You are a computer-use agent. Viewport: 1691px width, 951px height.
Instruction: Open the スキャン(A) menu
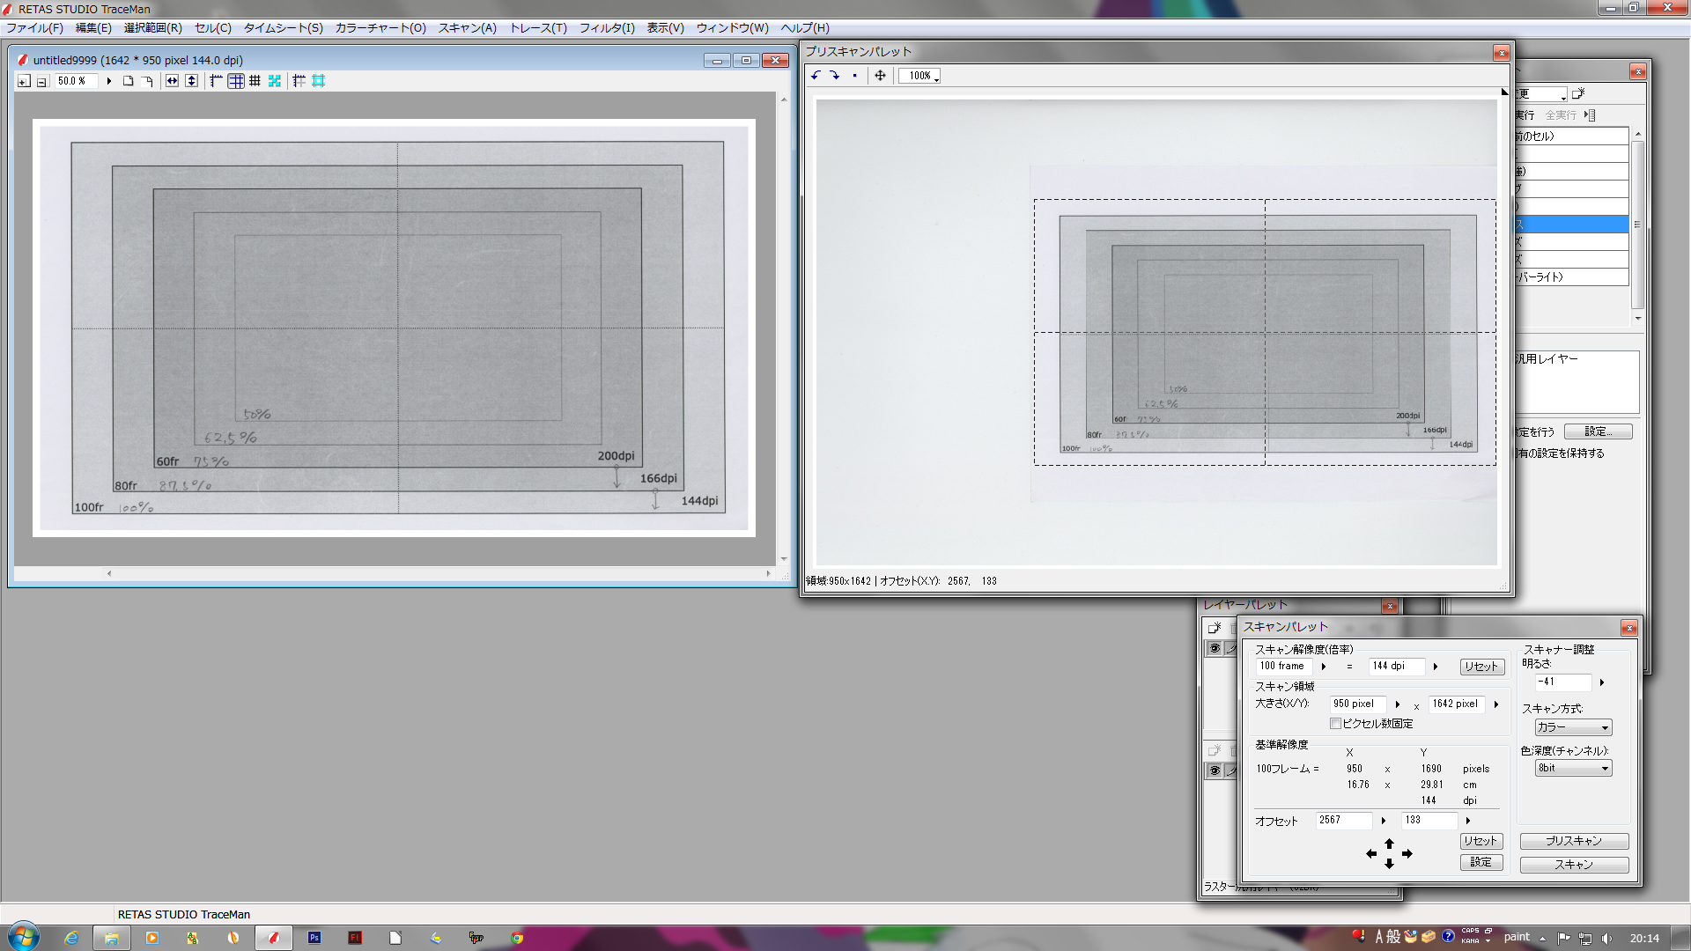pos(467,28)
